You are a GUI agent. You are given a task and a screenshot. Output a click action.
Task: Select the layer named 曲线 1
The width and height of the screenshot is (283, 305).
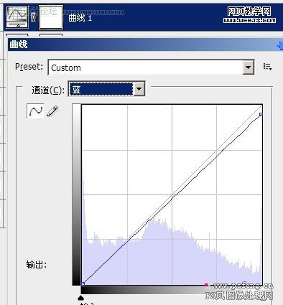coord(80,18)
